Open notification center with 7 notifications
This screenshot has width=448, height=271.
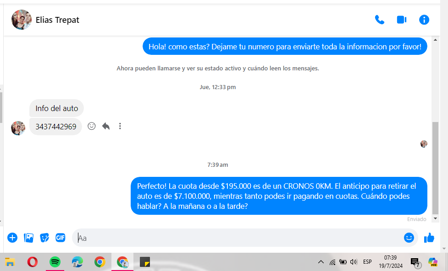click(415, 262)
